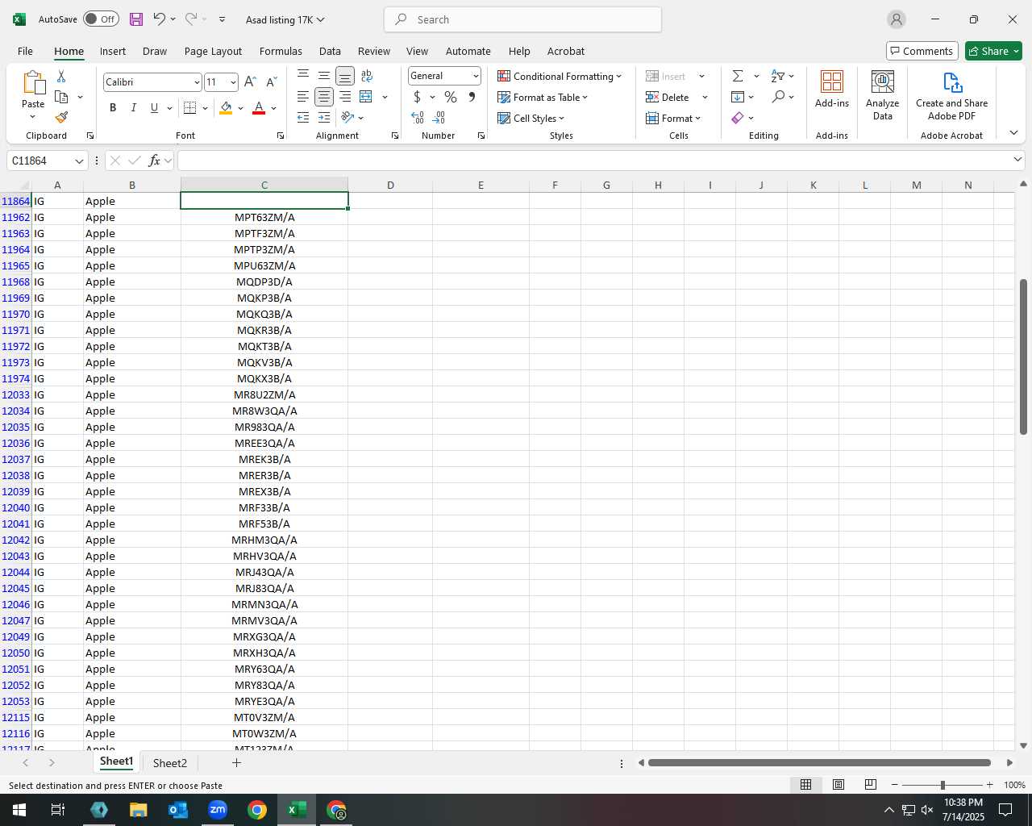1032x826 pixels.
Task: Click the Decrease Indent icon
Action: (x=303, y=118)
